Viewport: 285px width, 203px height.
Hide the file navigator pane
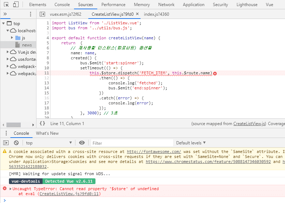coord(42,14)
